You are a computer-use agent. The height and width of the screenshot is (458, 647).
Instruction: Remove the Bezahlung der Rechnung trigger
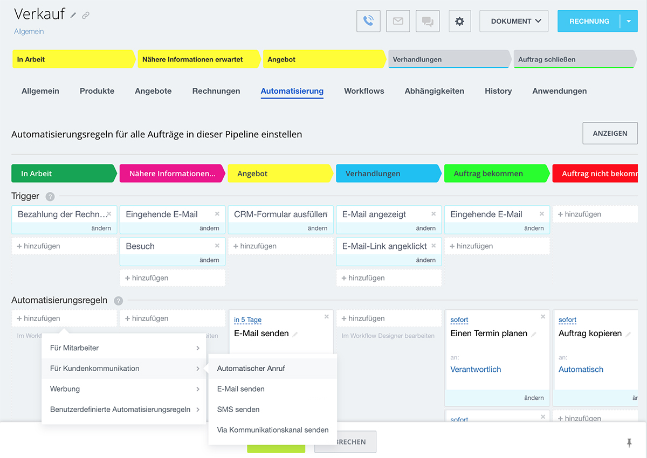[x=109, y=214]
